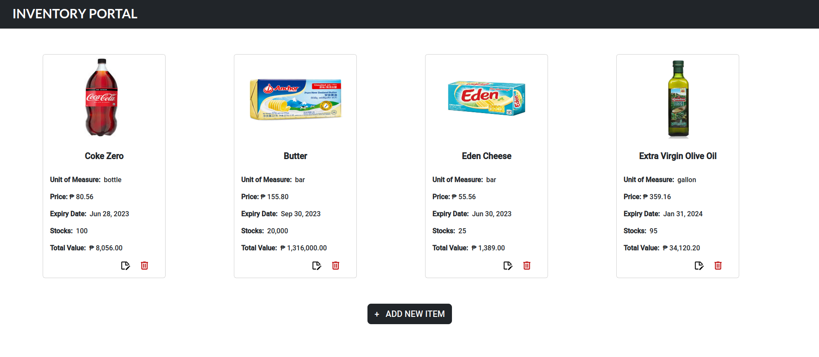Edit the Eden Cheese item
The image size is (819, 357).
[x=508, y=265]
